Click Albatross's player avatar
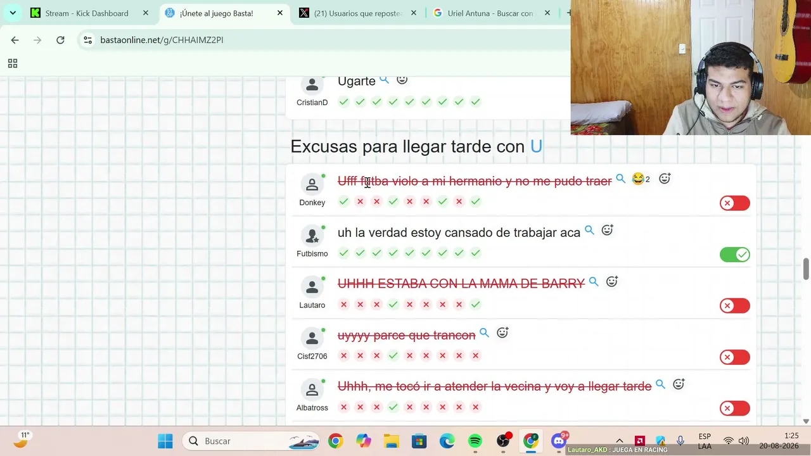Screen dimensions: 811x456 (312, 389)
